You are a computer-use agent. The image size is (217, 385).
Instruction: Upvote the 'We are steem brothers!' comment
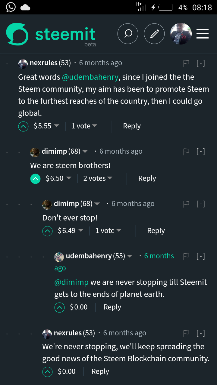click(x=35, y=179)
